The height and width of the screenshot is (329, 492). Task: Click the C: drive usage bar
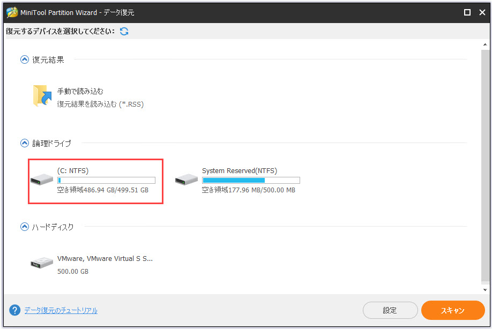tap(106, 181)
